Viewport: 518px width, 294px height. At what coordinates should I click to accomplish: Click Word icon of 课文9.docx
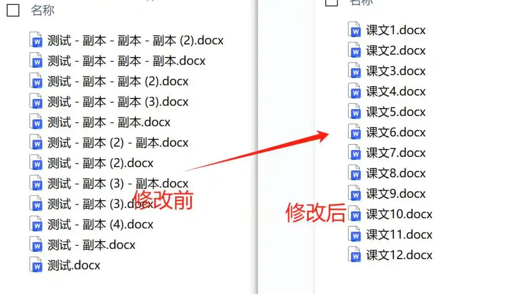354,193
